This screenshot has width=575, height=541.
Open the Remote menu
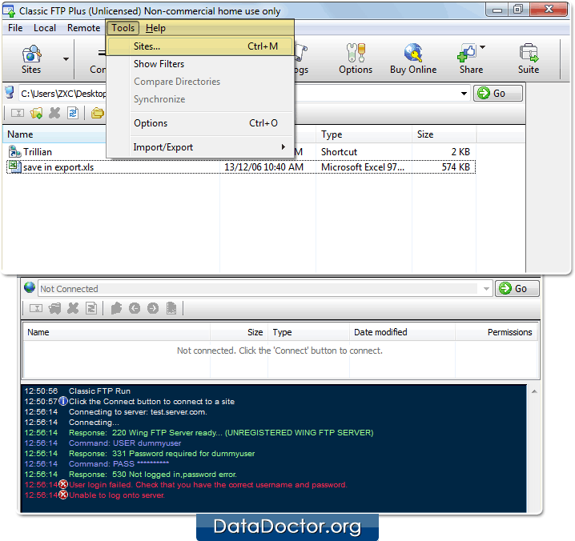(83, 28)
